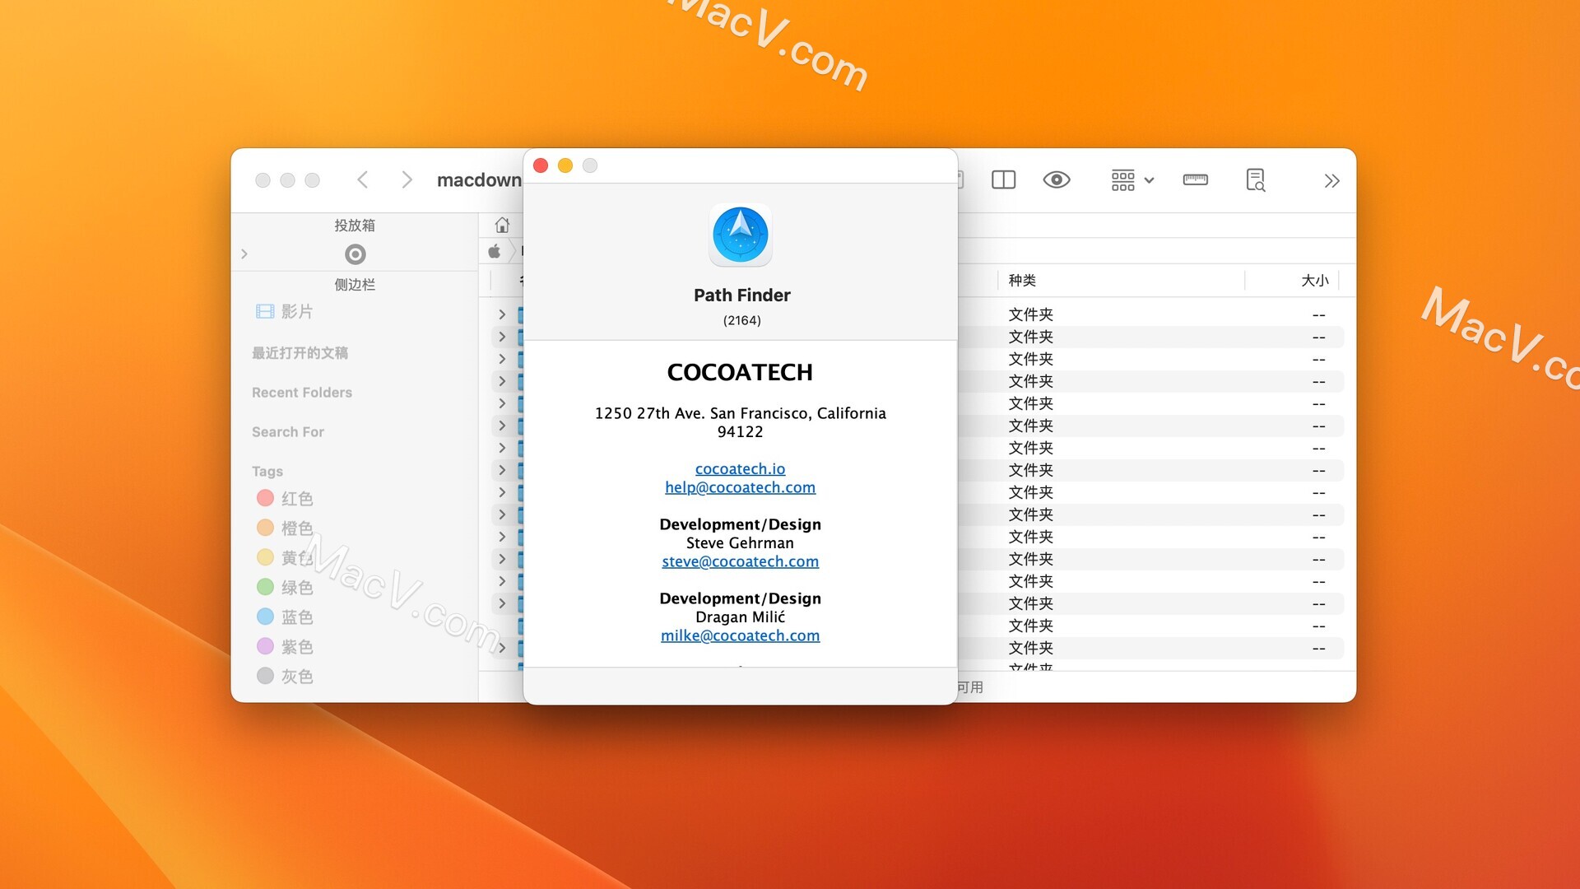The width and height of the screenshot is (1580, 889).
Task: Select the 绿色 green tag
Action: [x=285, y=587]
